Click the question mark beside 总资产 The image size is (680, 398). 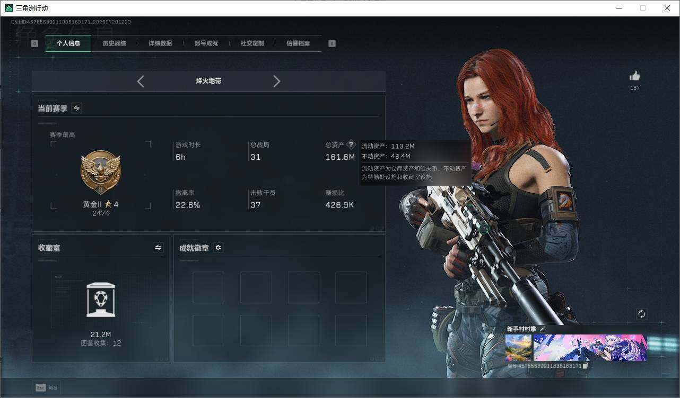pyautogui.click(x=351, y=144)
